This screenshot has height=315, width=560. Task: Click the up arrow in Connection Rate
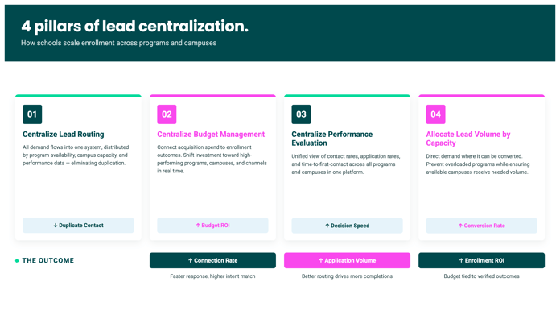(191, 261)
